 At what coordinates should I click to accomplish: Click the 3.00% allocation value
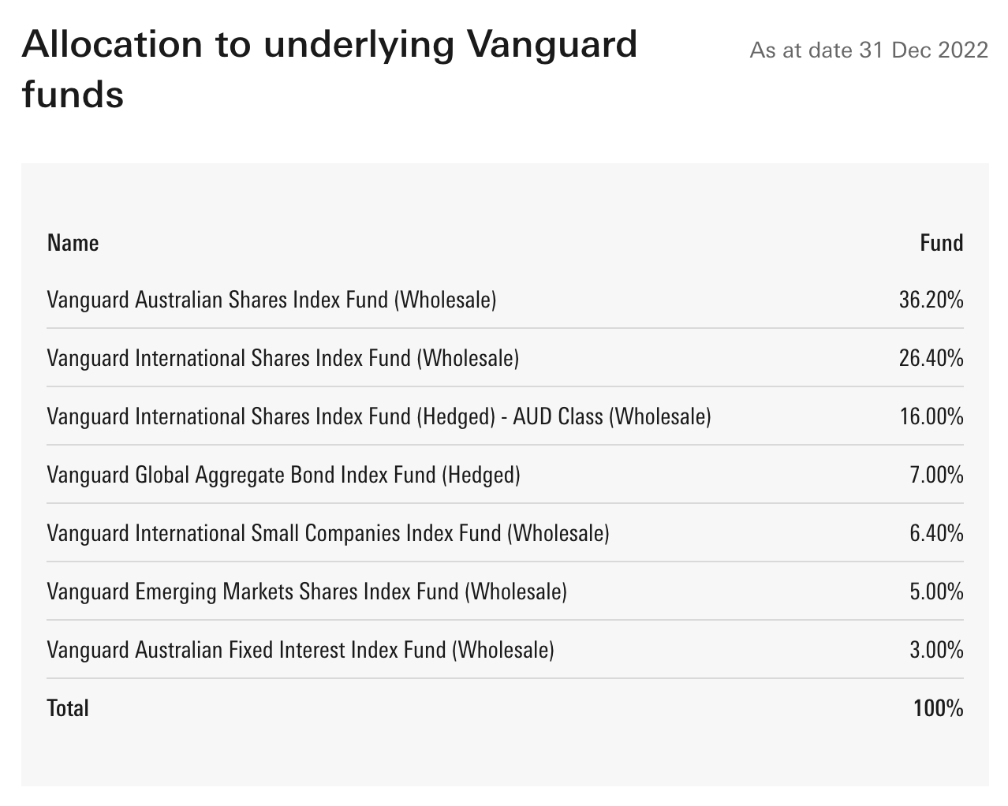pos(936,650)
